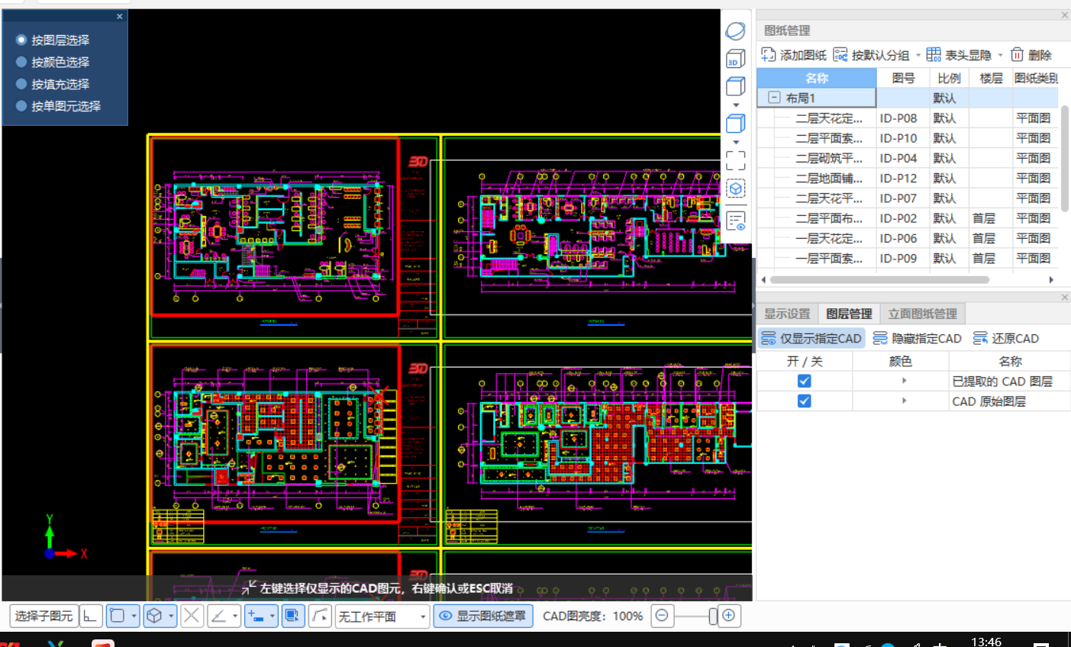Image resolution: width=1071 pixels, height=647 pixels.
Task: Select the ID-P06 drawing row
Action: [908, 238]
